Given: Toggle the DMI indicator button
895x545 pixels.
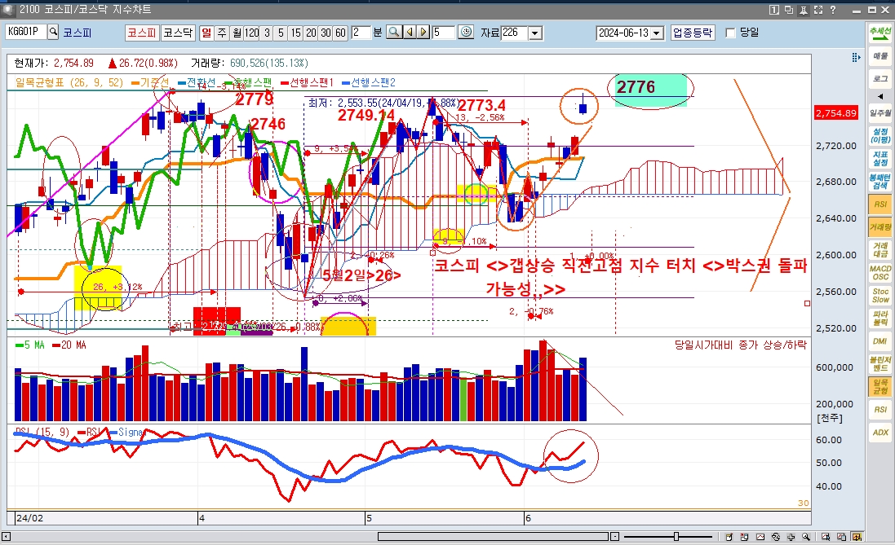Looking at the screenshot, I should point(880,341).
